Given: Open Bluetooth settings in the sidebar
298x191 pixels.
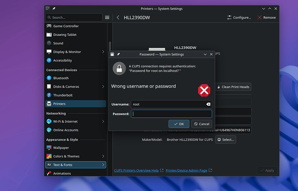Looking at the screenshot, I should [x=60, y=78].
